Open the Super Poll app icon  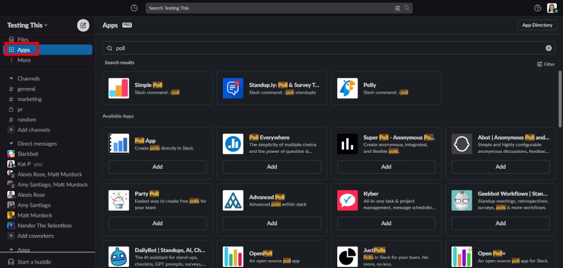coord(347,144)
